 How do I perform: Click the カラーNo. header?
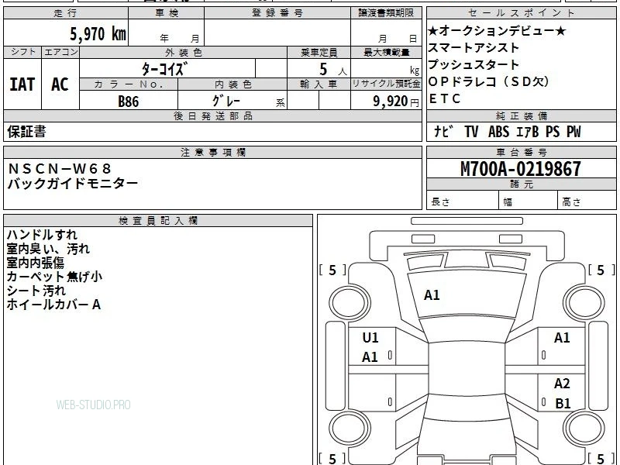pyautogui.click(x=129, y=84)
